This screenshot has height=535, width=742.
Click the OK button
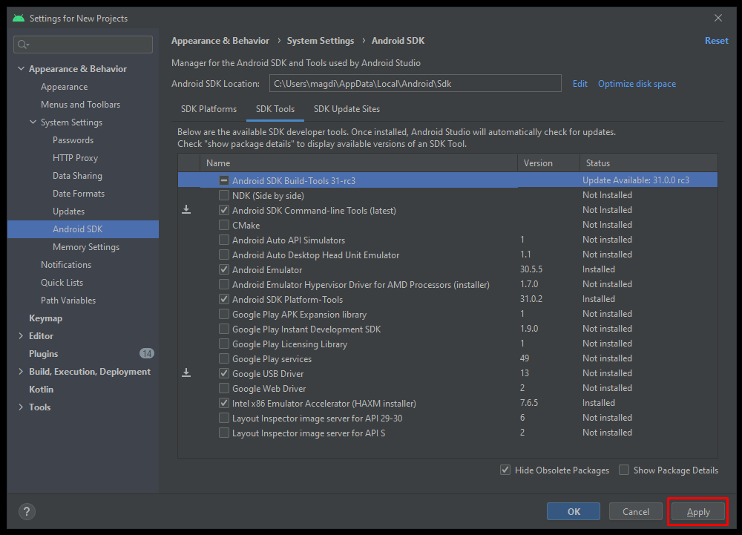point(574,511)
